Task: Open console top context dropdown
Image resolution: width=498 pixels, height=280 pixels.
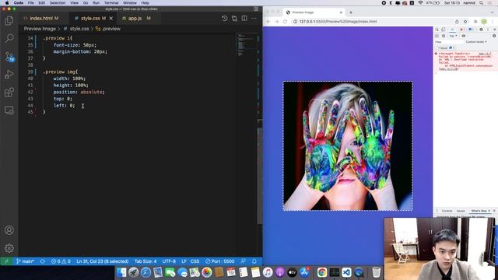Action: pos(453,36)
